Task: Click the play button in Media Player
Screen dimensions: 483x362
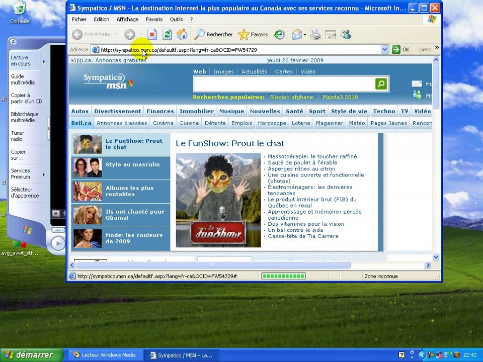Action: [x=57, y=243]
